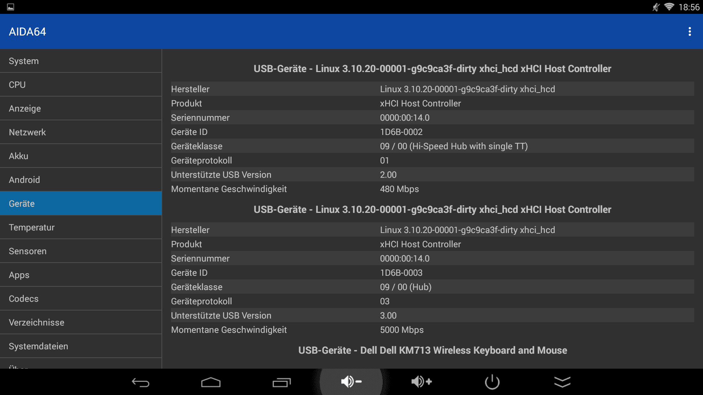Tap the home navigation icon
Image resolution: width=703 pixels, height=395 pixels.
[x=211, y=382]
